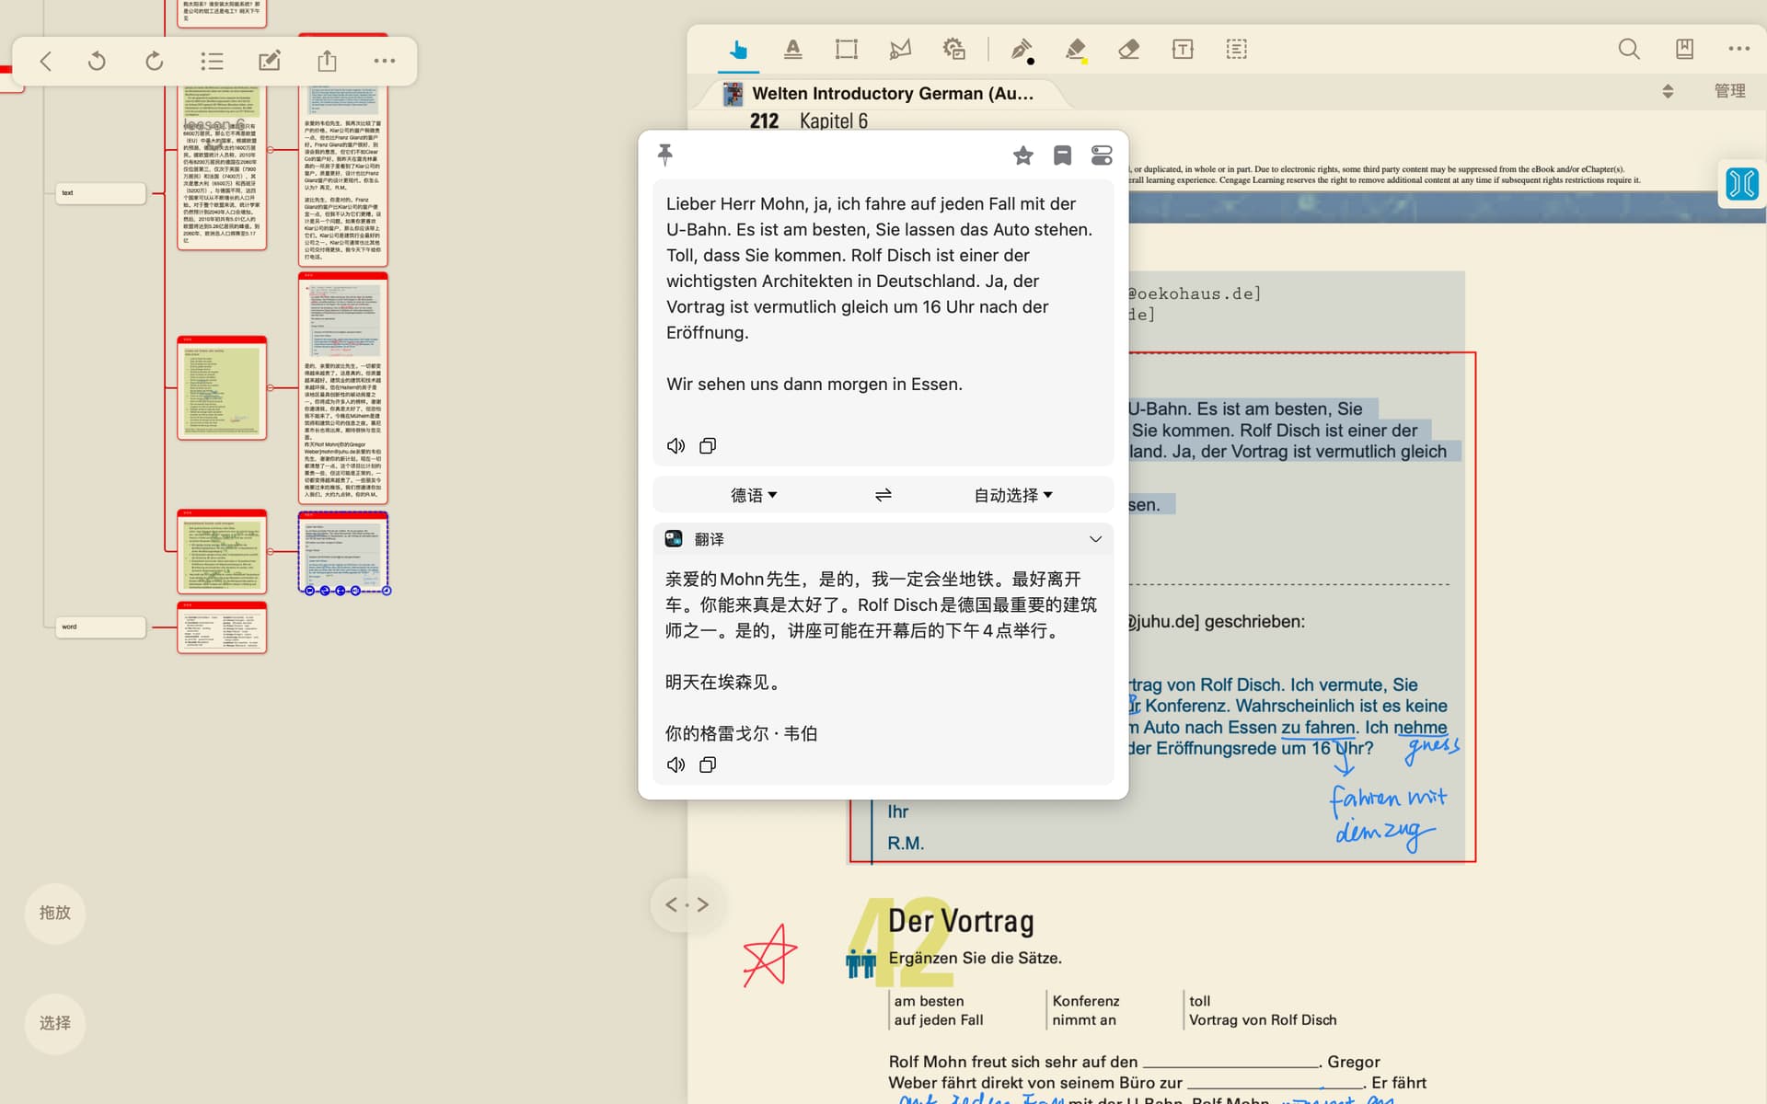Click the '212 Kapitel 6' page header
Screen dimensions: 1767x1104
[808, 121]
